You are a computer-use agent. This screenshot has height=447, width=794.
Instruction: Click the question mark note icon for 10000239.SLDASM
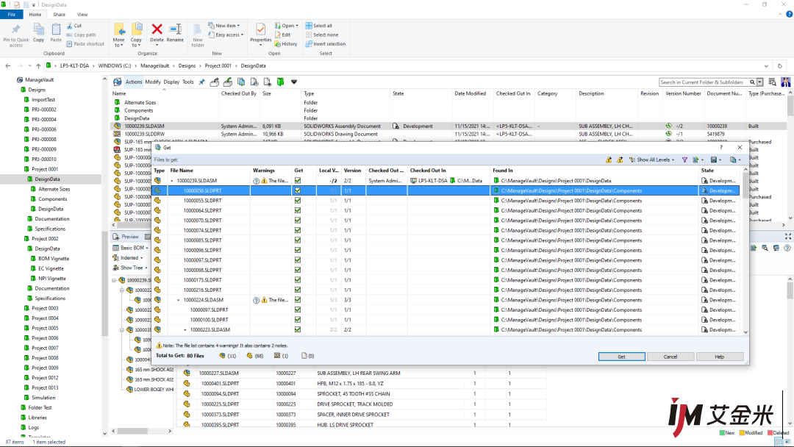pos(257,182)
